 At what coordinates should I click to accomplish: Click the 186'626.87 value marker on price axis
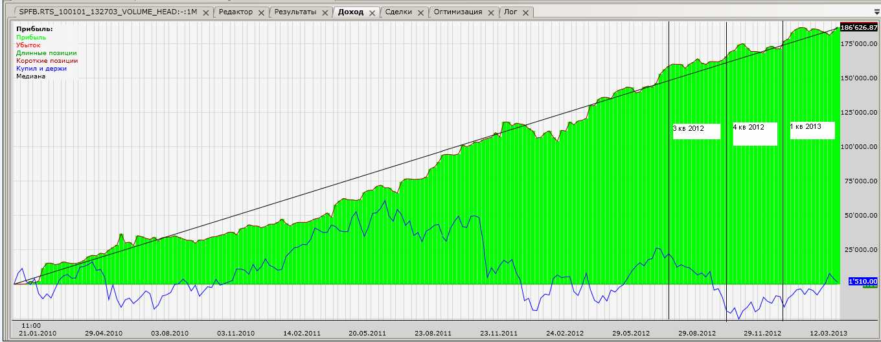coord(859,28)
